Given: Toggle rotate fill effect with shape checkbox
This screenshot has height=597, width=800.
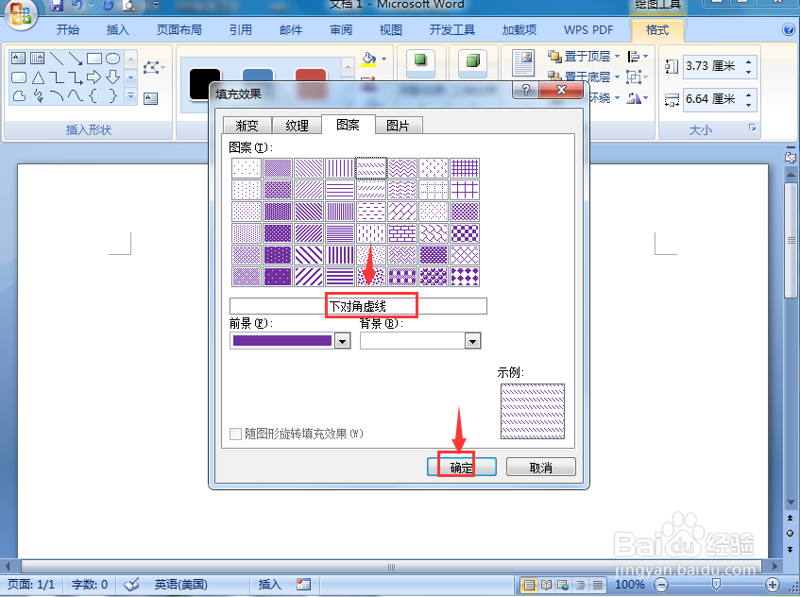Looking at the screenshot, I should 235,434.
